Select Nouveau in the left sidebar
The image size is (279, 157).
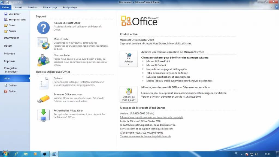(10, 54)
